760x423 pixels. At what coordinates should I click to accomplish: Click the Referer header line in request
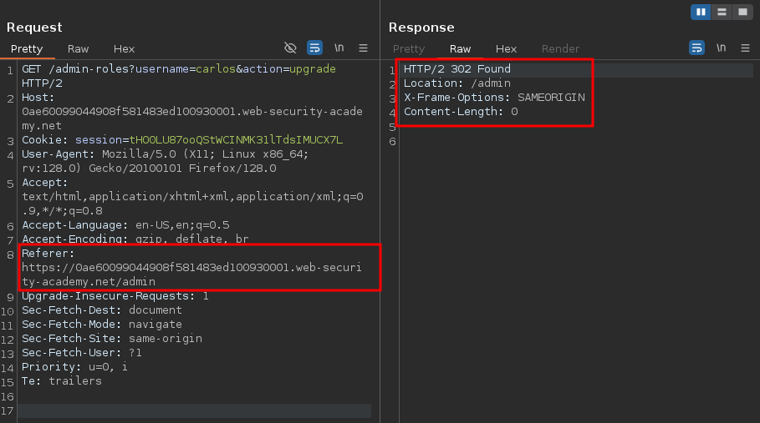click(48, 253)
